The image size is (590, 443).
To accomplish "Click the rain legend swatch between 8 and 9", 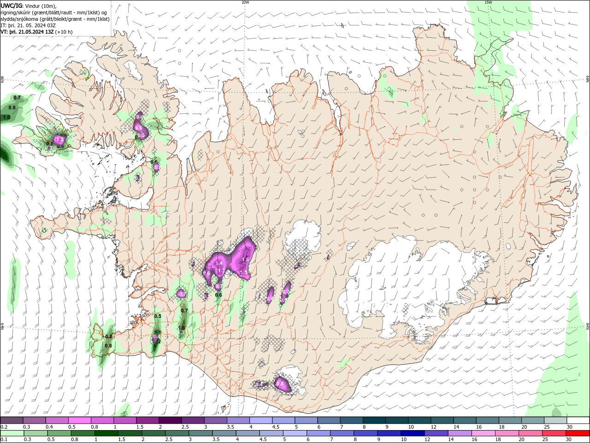I will point(366,433).
